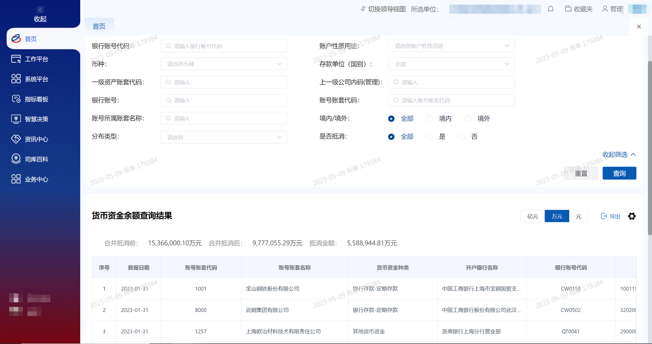Click 账号账套名称 column header

click(295, 267)
